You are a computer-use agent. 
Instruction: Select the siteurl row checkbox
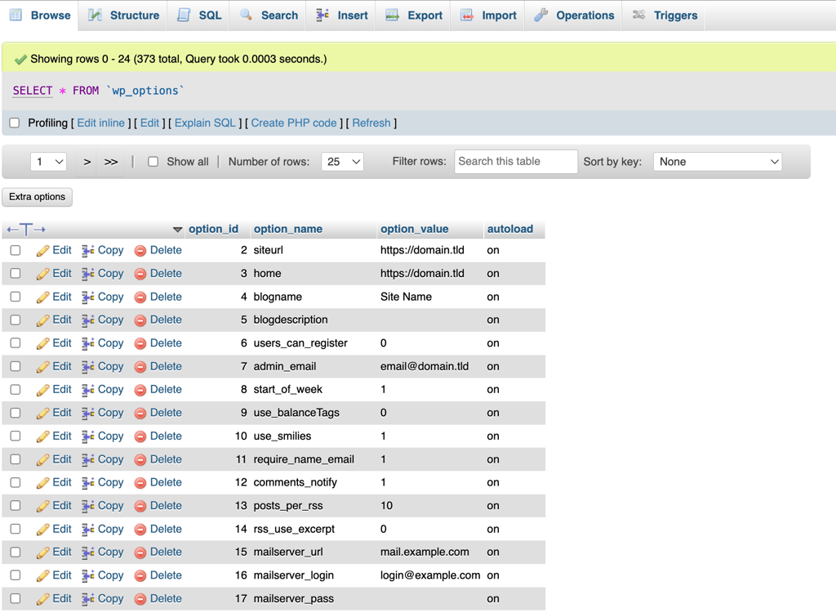16,250
